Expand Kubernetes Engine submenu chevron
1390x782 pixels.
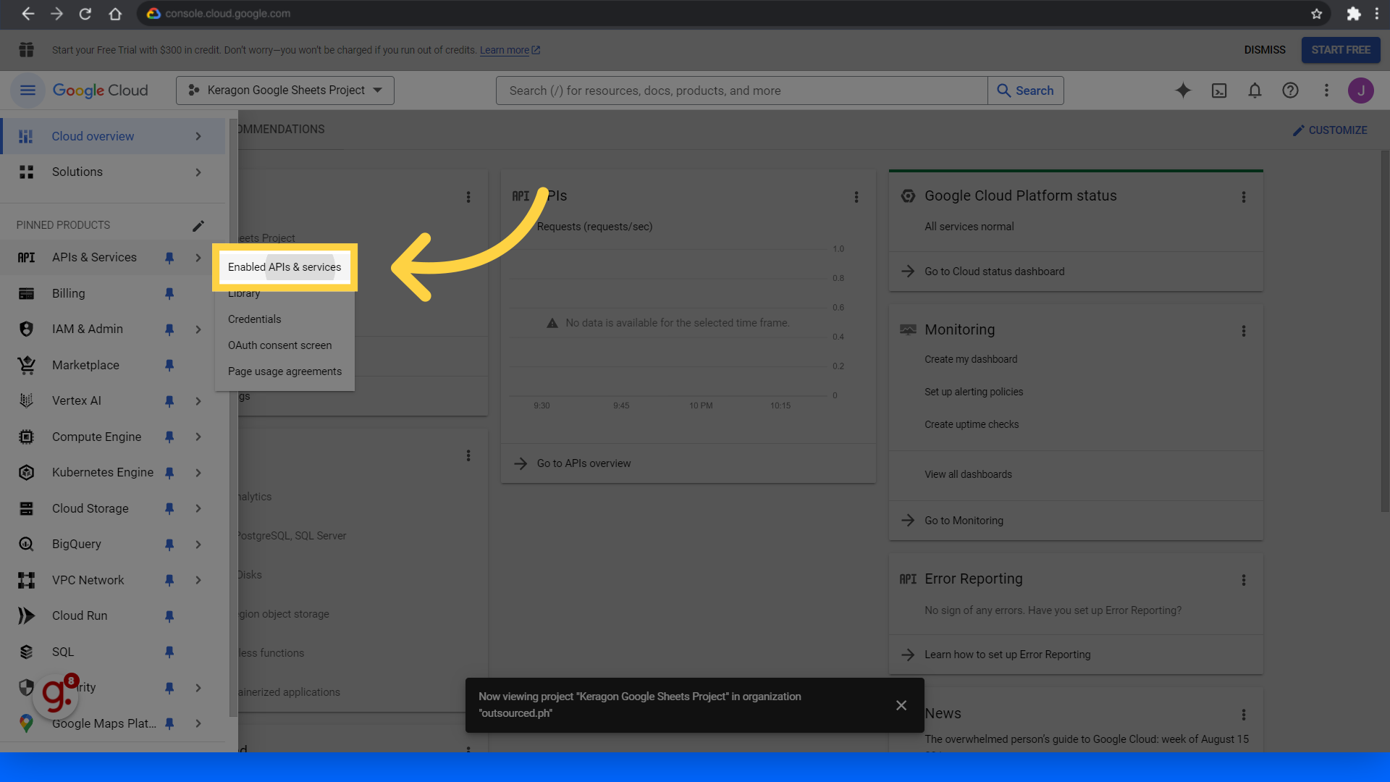(x=198, y=473)
